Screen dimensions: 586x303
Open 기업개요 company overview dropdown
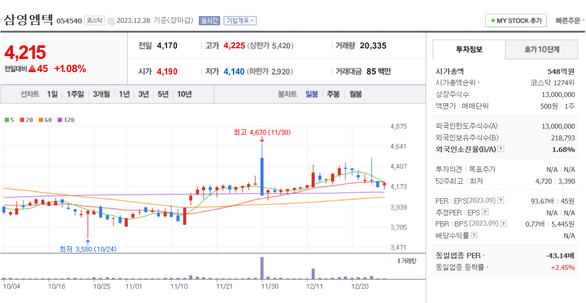click(x=240, y=20)
